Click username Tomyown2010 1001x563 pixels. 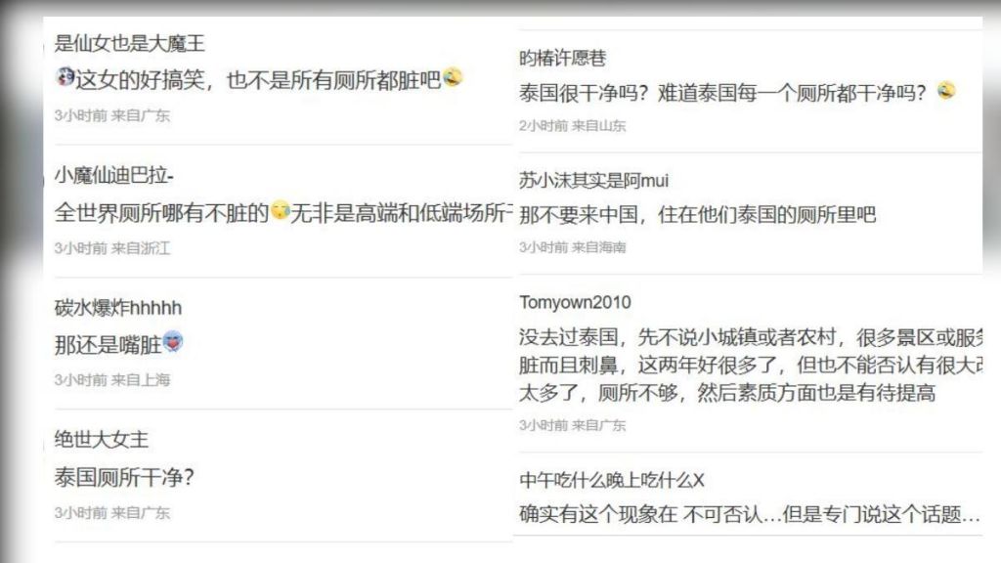click(575, 302)
